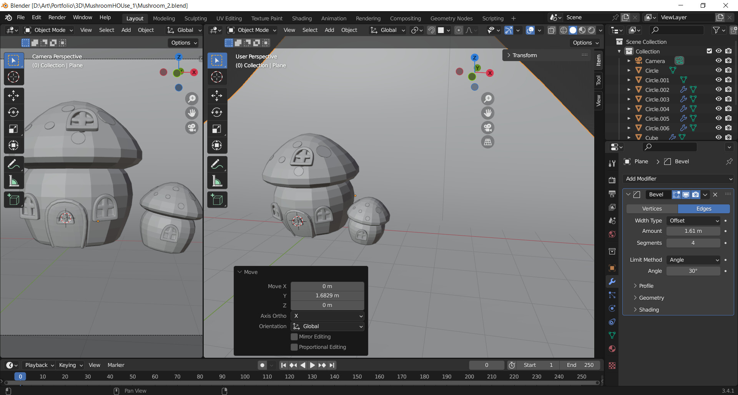Click the Move Y value field

pos(327,295)
